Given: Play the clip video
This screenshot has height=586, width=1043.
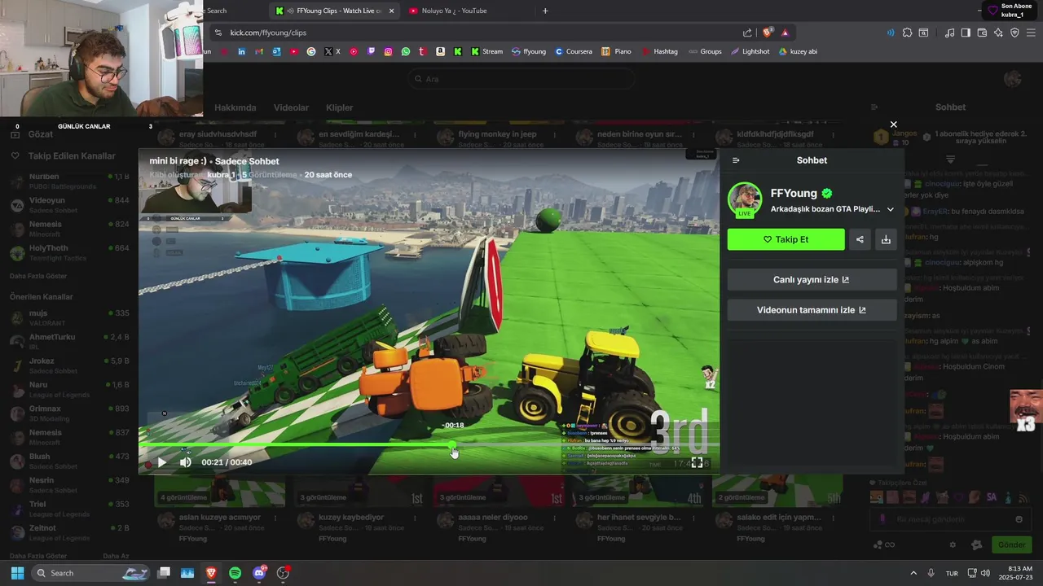Looking at the screenshot, I should pos(161,462).
